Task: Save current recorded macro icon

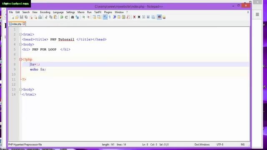Action: pos(153,17)
